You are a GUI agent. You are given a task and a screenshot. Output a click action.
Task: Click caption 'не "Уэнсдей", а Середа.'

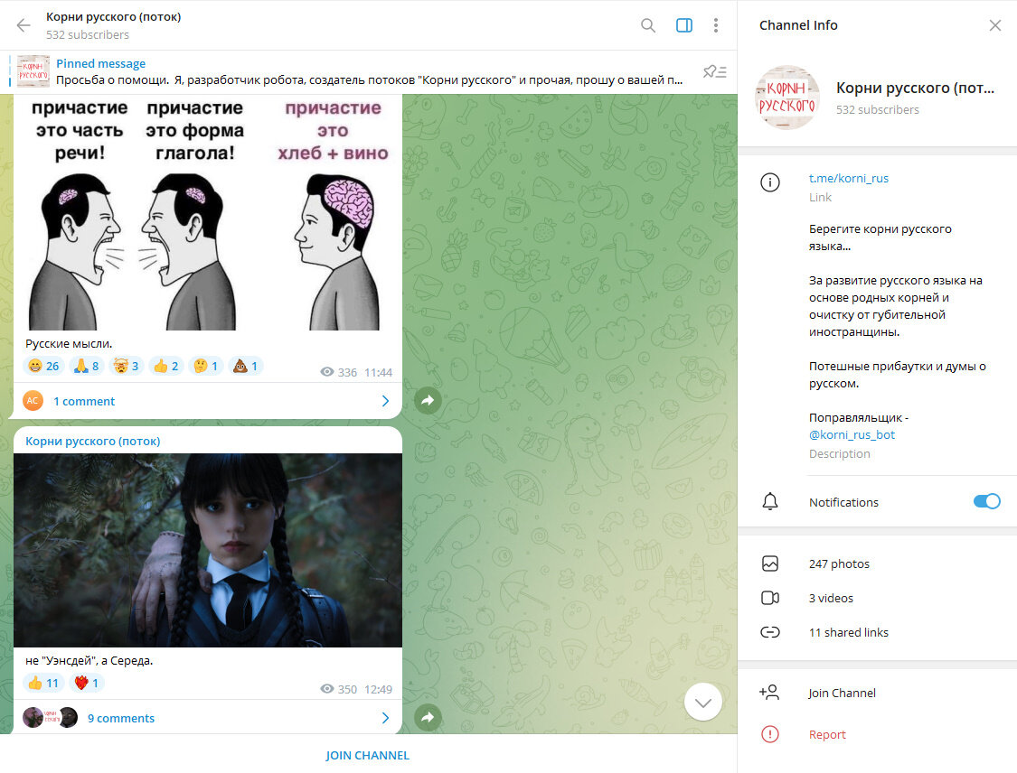click(89, 661)
